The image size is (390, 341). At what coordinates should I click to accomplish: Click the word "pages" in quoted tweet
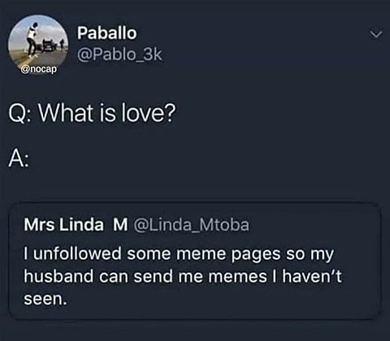coord(256,255)
